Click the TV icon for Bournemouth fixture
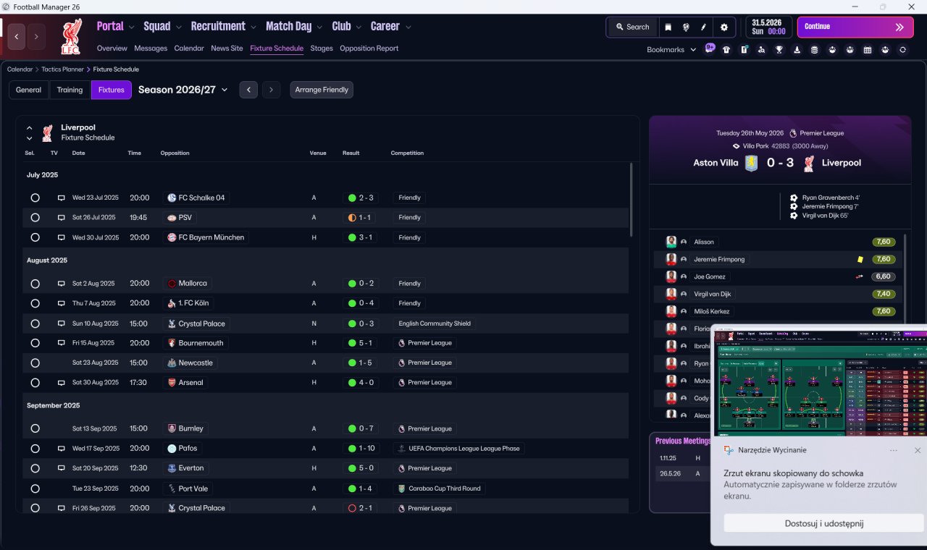Screen dimensions: 927x550 [62, 343]
